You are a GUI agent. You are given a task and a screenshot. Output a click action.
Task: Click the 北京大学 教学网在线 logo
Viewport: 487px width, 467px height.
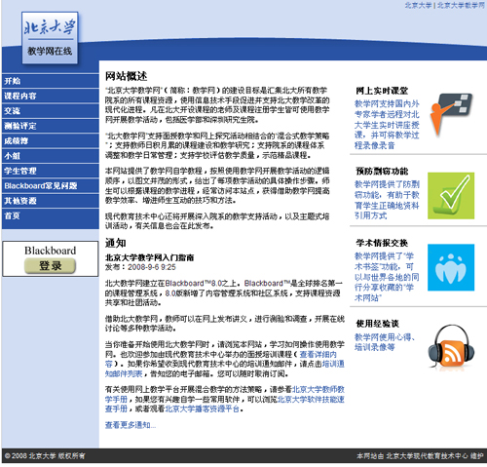(x=50, y=37)
